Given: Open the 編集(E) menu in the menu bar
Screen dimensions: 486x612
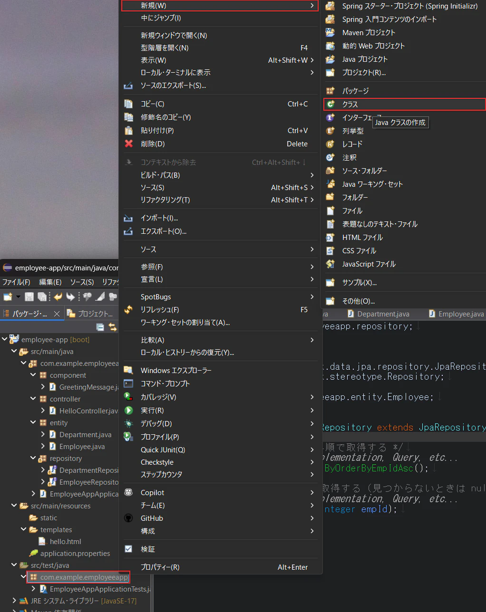Looking at the screenshot, I should (x=50, y=282).
